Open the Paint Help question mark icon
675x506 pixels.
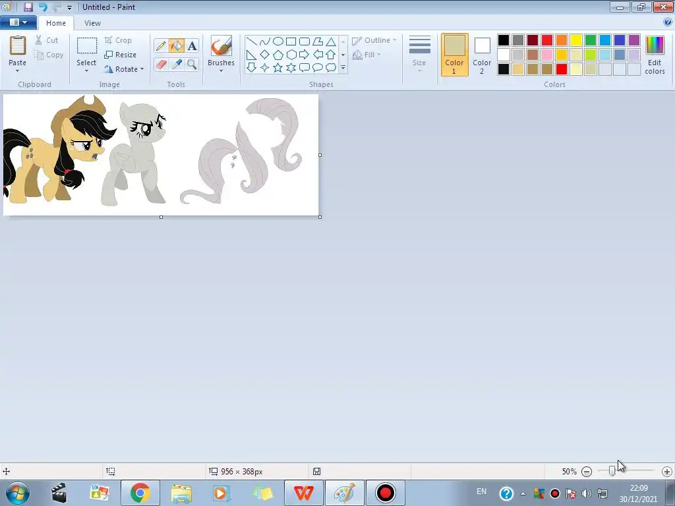(x=668, y=22)
